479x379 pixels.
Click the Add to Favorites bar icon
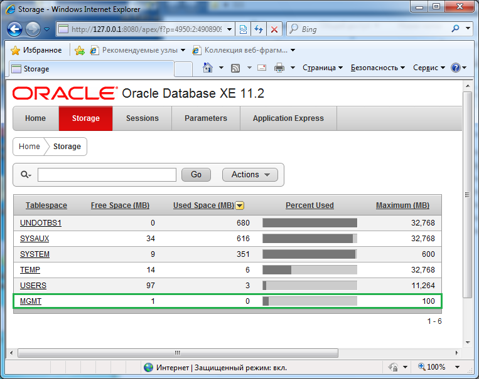click(x=80, y=50)
